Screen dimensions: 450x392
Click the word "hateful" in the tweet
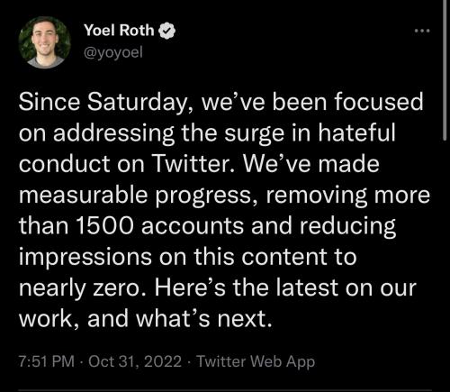[x=356, y=132]
